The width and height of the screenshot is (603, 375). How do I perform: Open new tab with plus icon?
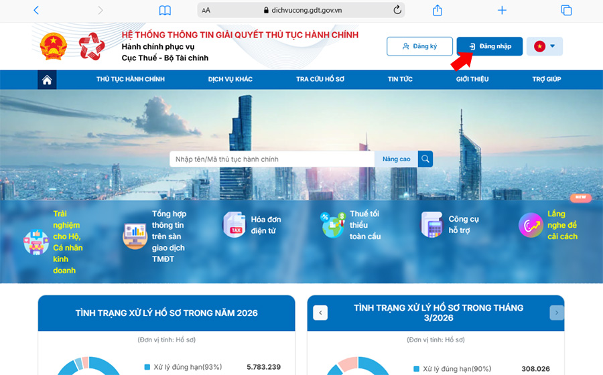tap(502, 10)
